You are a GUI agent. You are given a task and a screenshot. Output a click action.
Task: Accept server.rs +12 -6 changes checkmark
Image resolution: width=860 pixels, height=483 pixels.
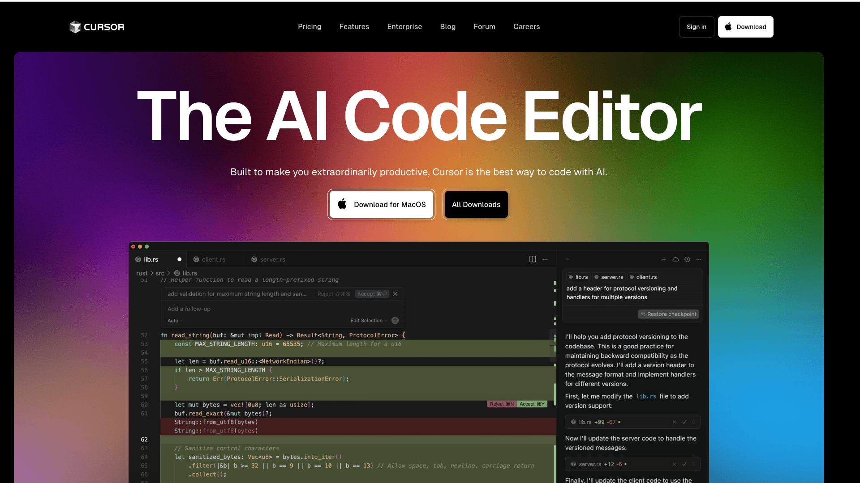(684, 464)
